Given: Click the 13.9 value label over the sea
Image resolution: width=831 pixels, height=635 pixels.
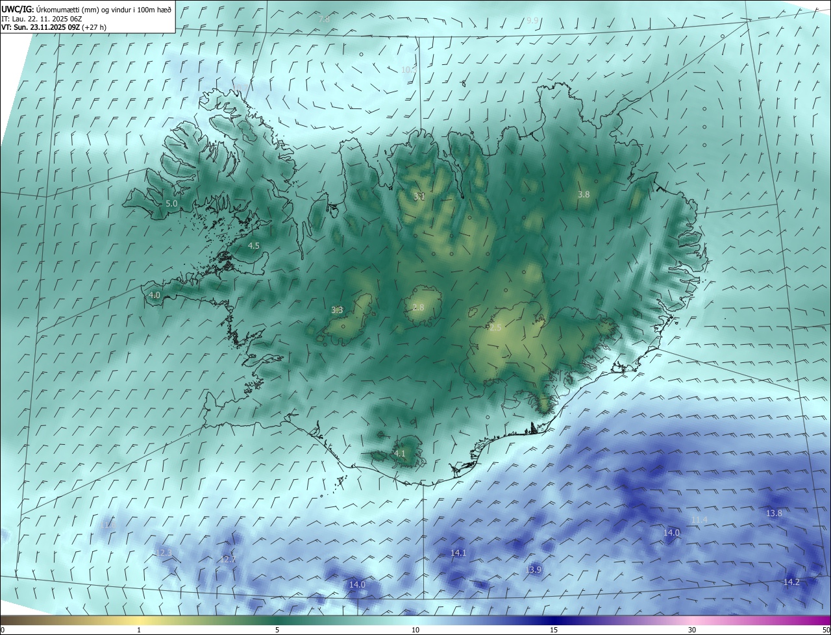Looking at the screenshot, I should (x=534, y=570).
